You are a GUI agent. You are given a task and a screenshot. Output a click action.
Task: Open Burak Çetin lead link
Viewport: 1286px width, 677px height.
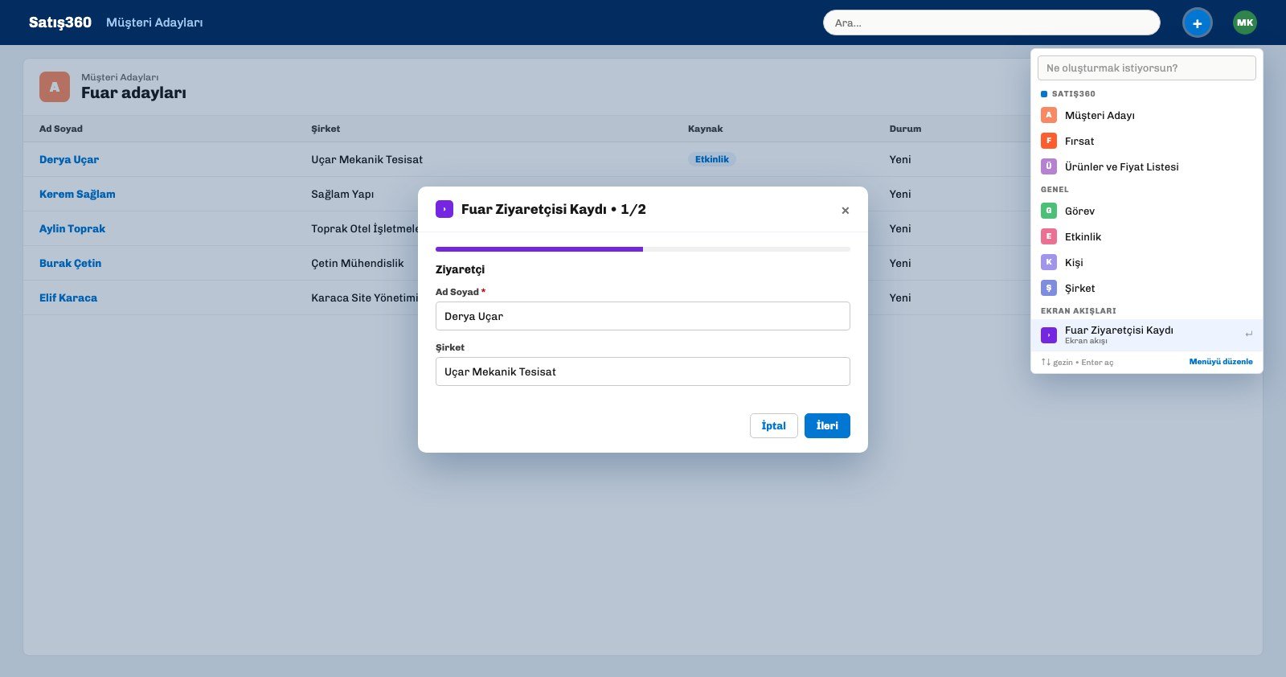coord(70,263)
